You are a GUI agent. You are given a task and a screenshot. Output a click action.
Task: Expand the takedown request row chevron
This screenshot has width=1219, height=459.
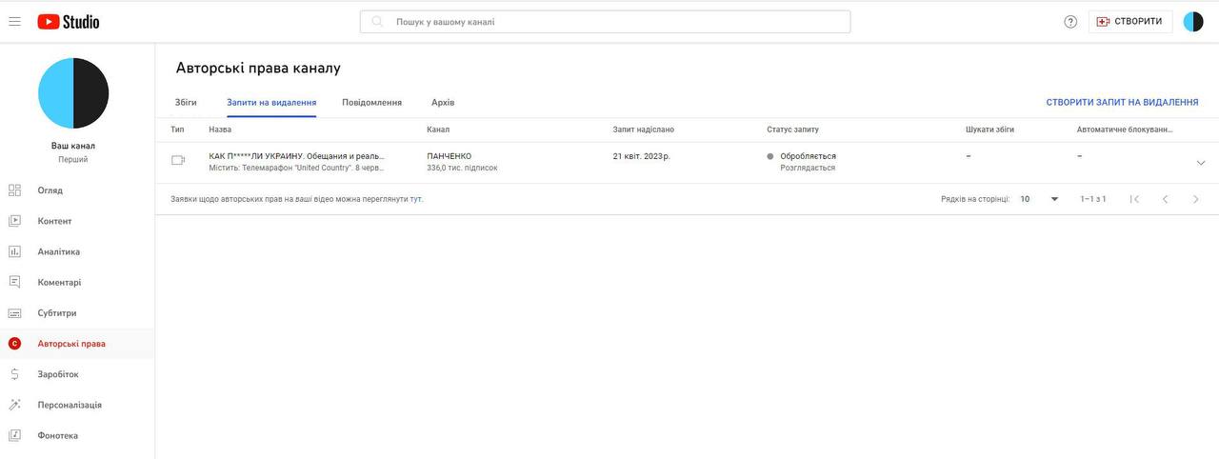tap(1200, 163)
